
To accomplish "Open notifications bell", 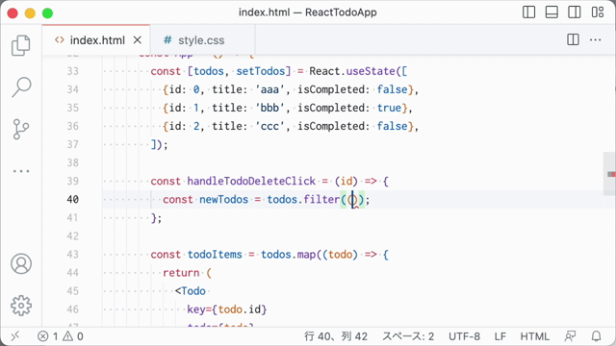I will (597, 336).
